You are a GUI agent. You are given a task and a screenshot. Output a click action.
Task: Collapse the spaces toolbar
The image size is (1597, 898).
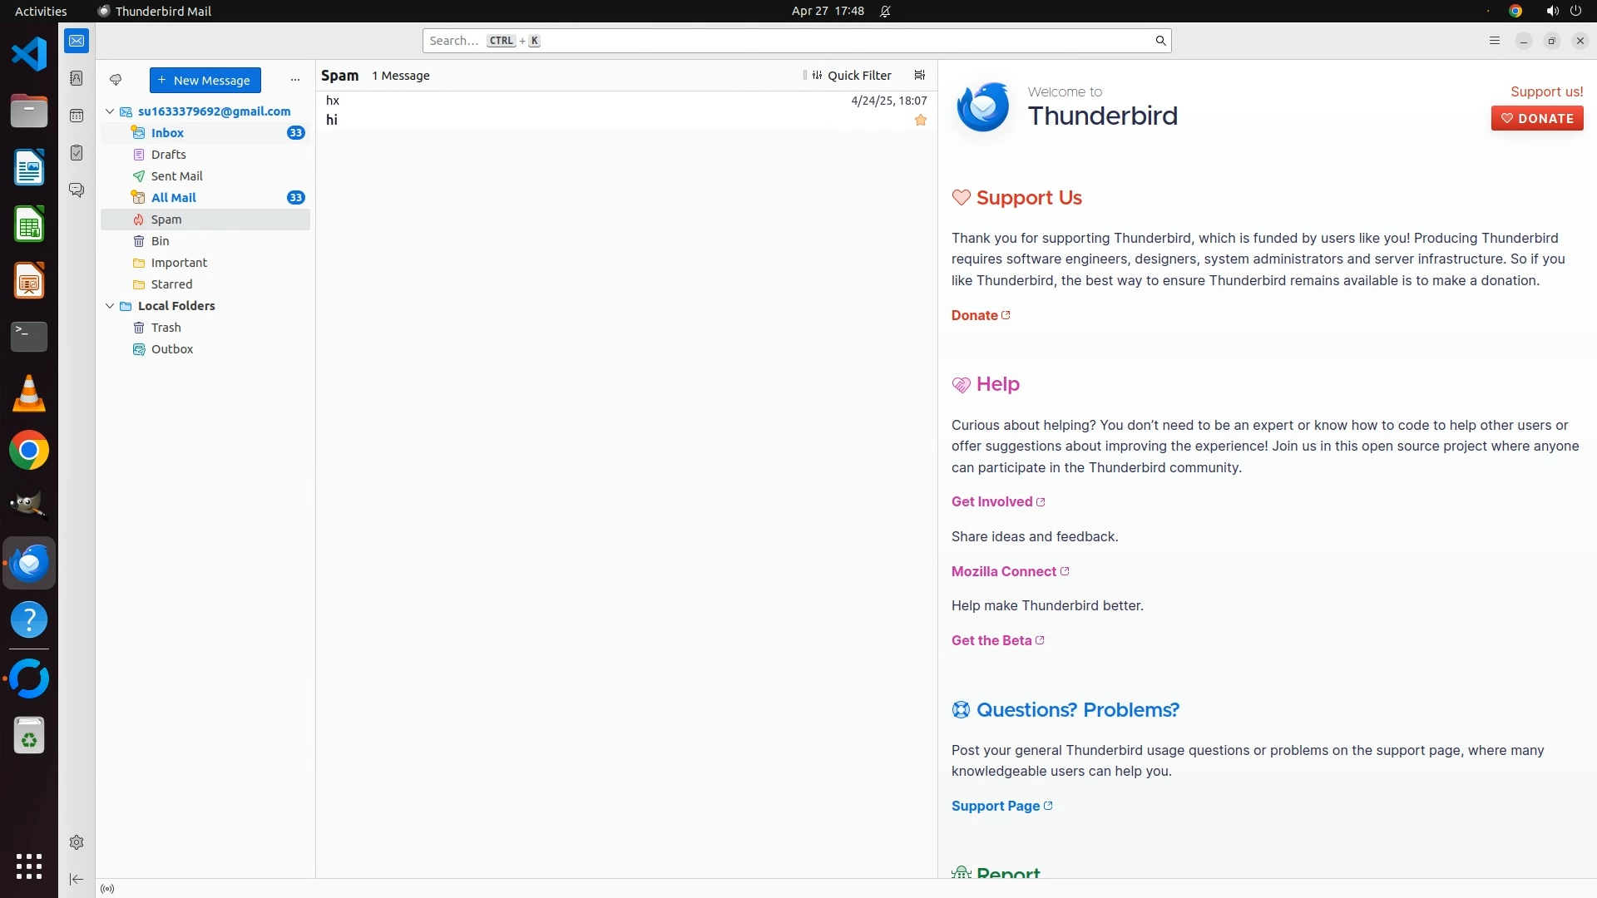click(x=77, y=879)
